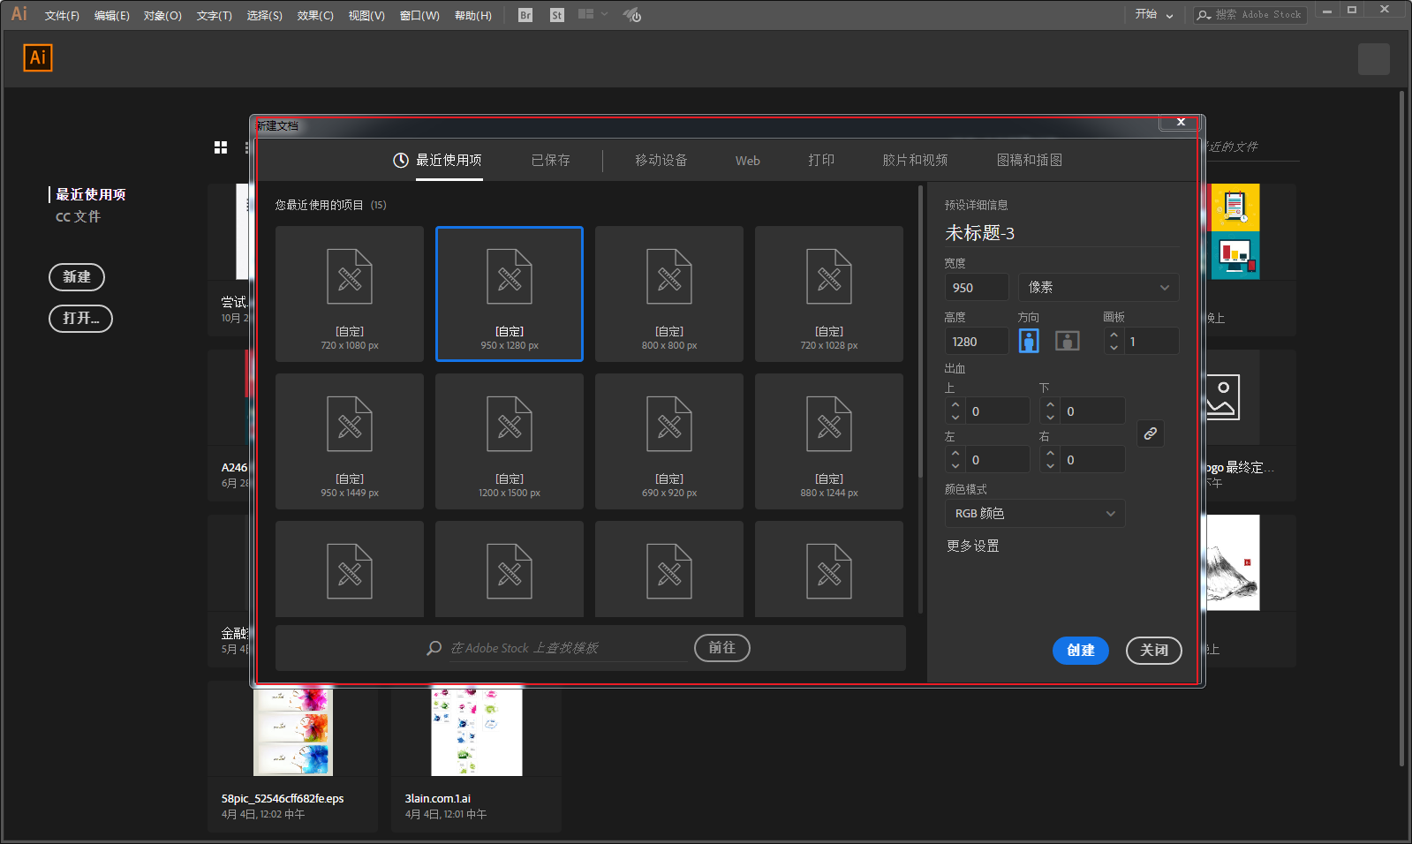The width and height of the screenshot is (1412, 844).
Task: Open the 58pic_52546cff682fe.eps recent file thumbnail
Action: point(292,732)
